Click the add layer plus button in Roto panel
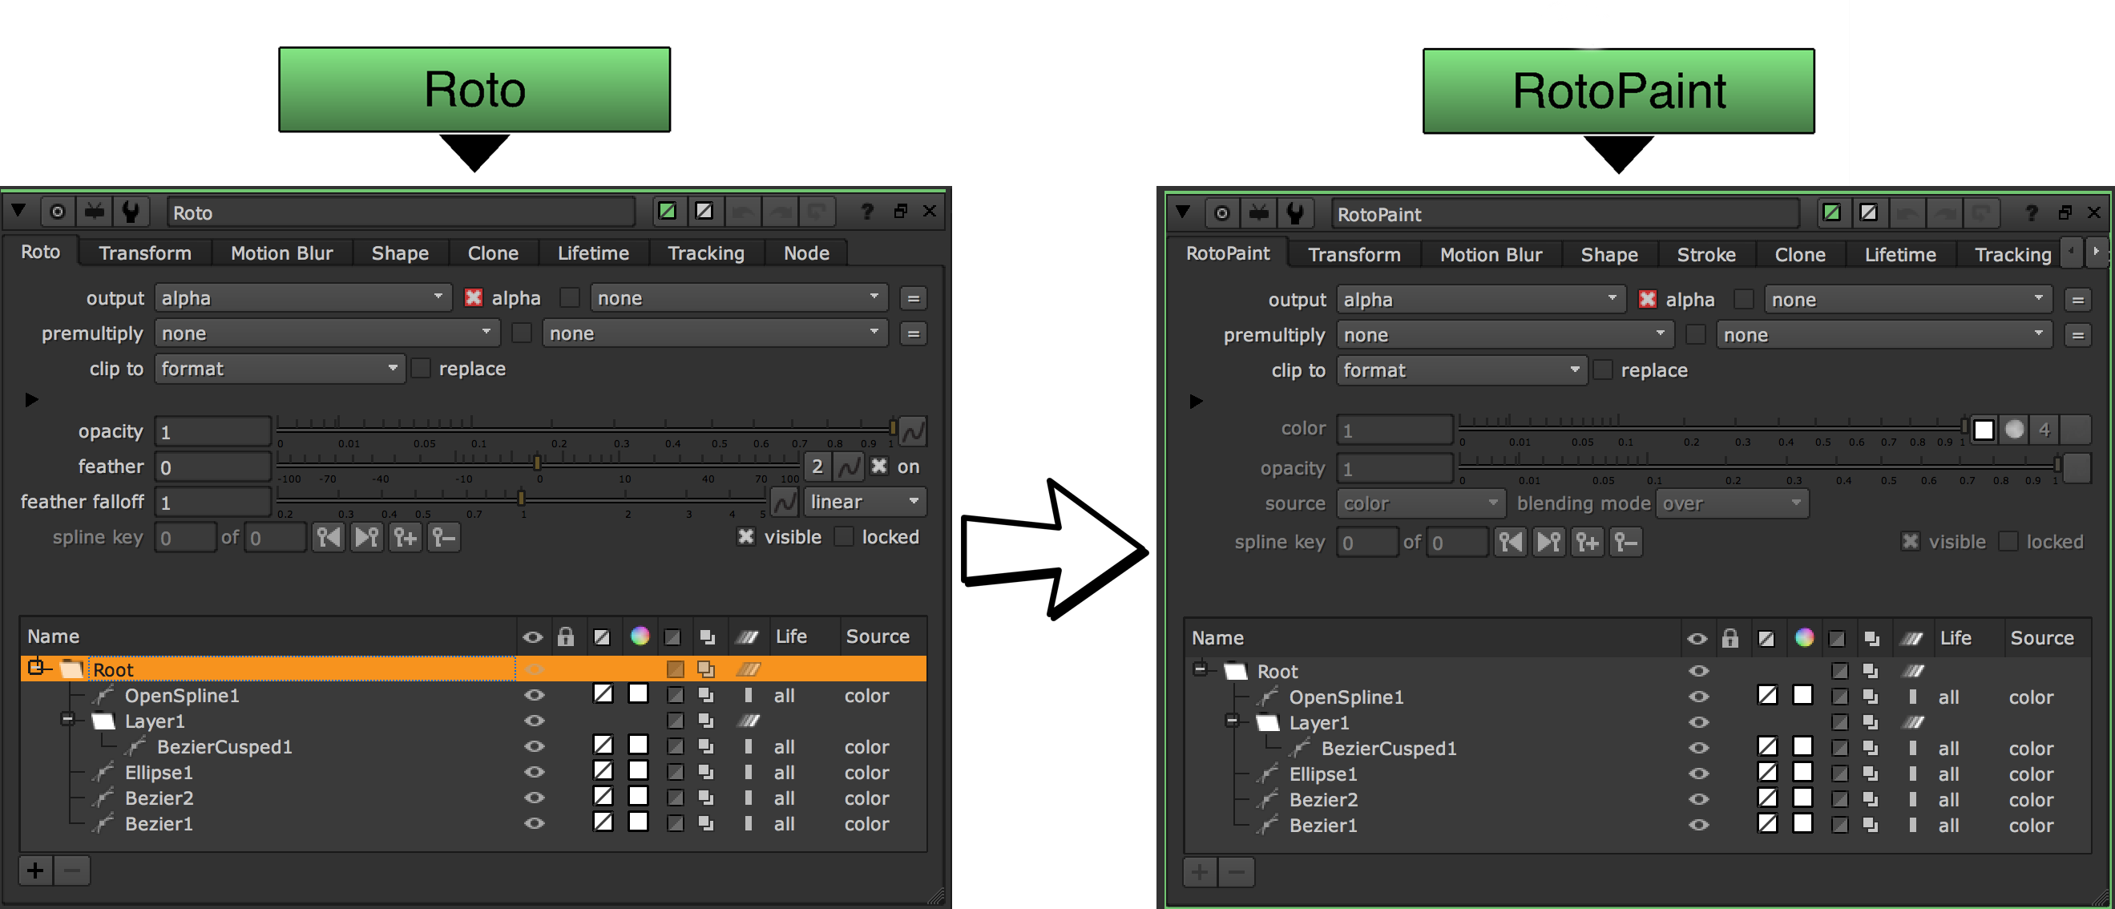The image size is (2115, 909). (35, 871)
